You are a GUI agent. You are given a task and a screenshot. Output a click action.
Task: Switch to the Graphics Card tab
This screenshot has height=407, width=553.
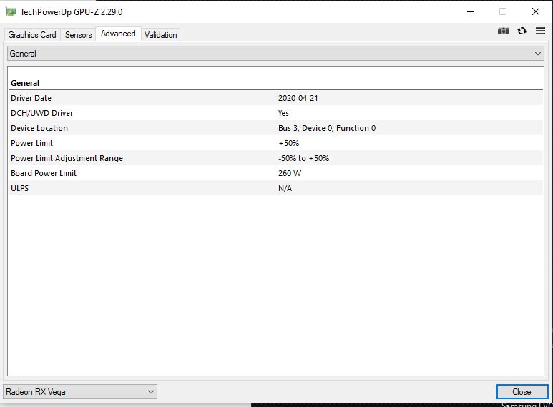click(32, 35)
